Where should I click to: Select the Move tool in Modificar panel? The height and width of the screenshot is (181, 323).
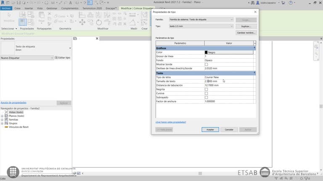point(82,22)
